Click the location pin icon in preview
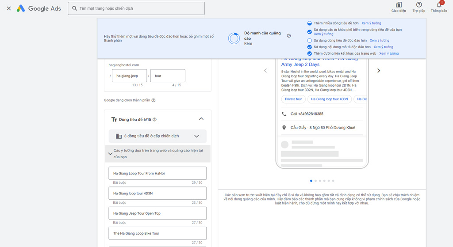This screenshot has height=247, width=453. click(284, 128)
